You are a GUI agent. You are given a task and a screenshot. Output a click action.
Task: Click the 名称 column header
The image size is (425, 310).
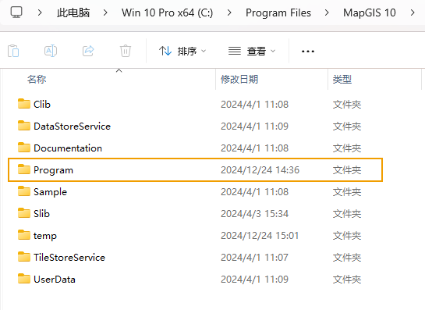(37, 80)
